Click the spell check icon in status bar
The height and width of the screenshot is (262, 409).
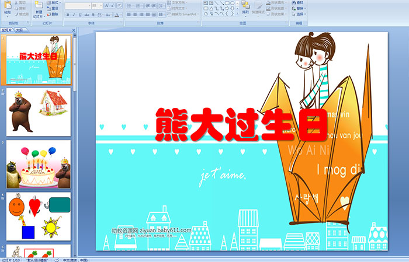coord(57,260)
